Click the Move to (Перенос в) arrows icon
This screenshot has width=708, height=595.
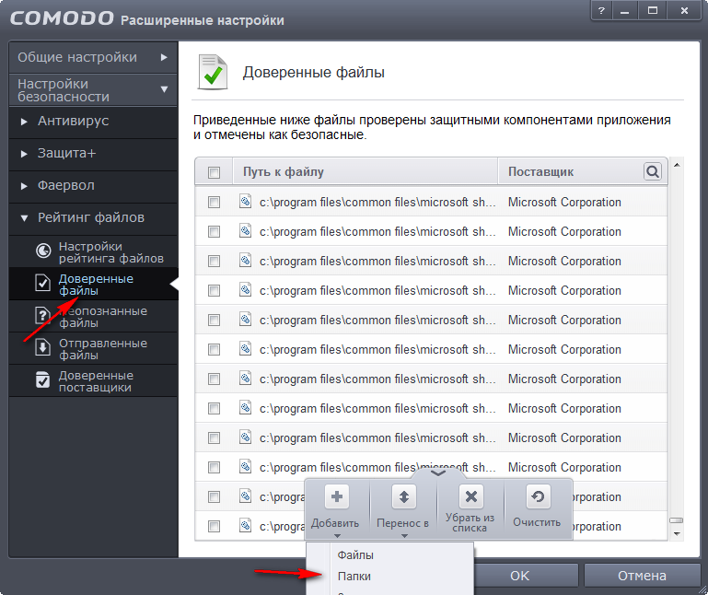pos(403,497)
